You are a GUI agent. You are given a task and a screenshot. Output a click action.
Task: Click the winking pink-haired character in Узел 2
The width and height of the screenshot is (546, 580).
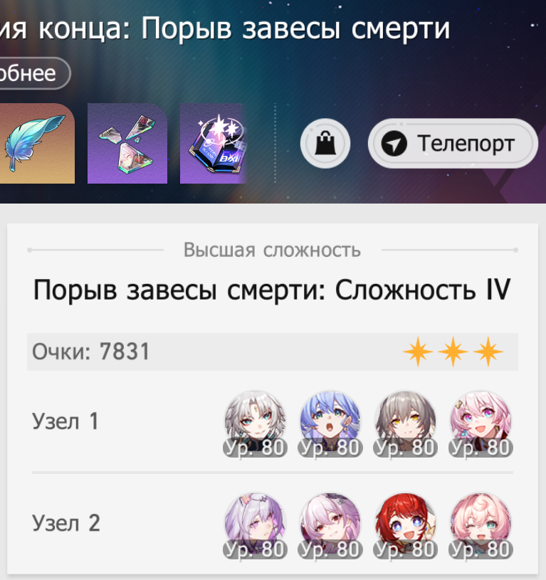coord(481,526)
